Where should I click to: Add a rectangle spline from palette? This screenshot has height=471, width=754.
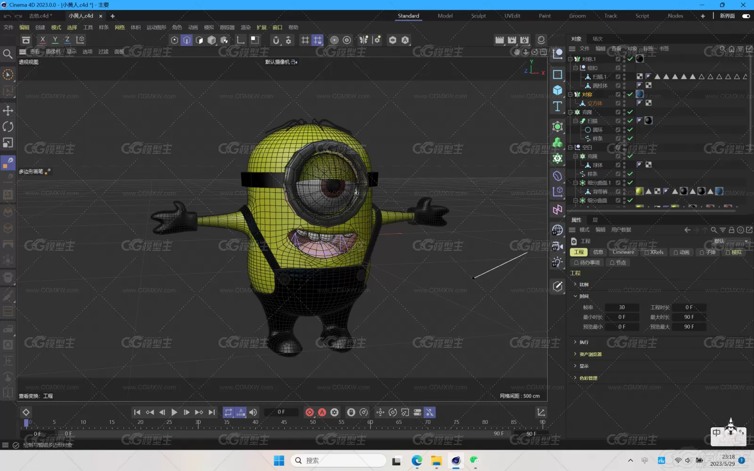(x=557, y=74)
